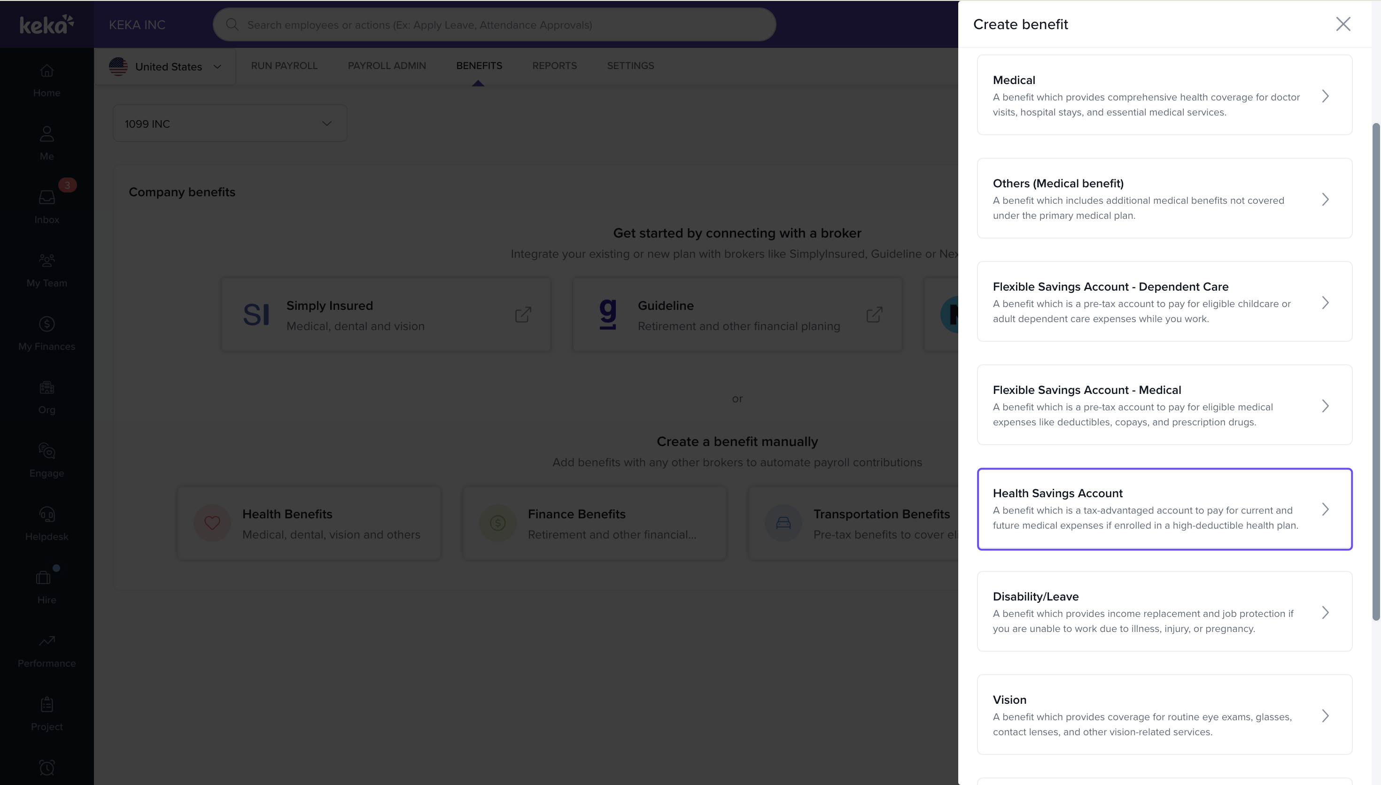Click the Simply Insured external link icon

pos(522,315)
